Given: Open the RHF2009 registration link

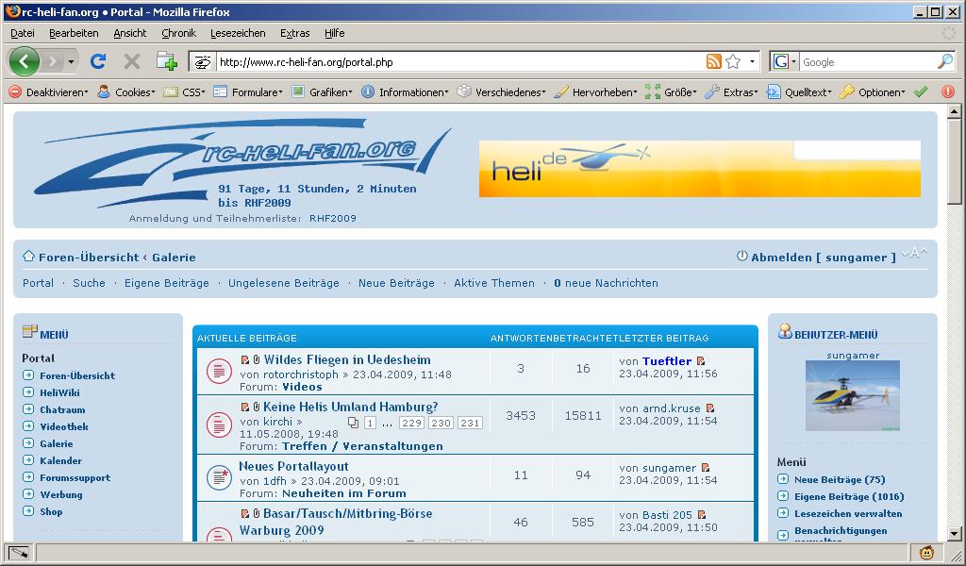Looking at the screenshot, I should tap(333, 219).
